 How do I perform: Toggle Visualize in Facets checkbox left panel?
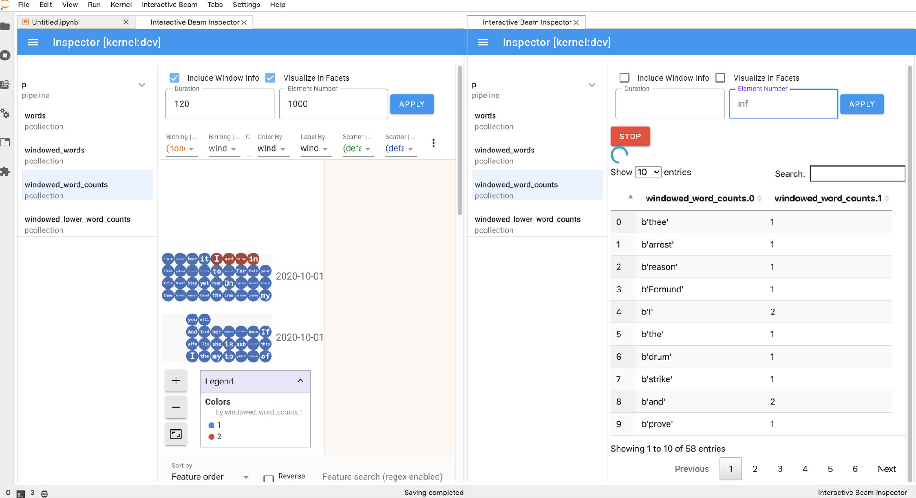coord(270,77)
